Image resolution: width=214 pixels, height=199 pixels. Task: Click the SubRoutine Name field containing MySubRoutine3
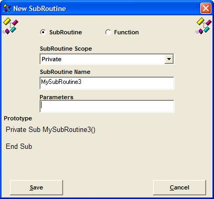point(107,83)
